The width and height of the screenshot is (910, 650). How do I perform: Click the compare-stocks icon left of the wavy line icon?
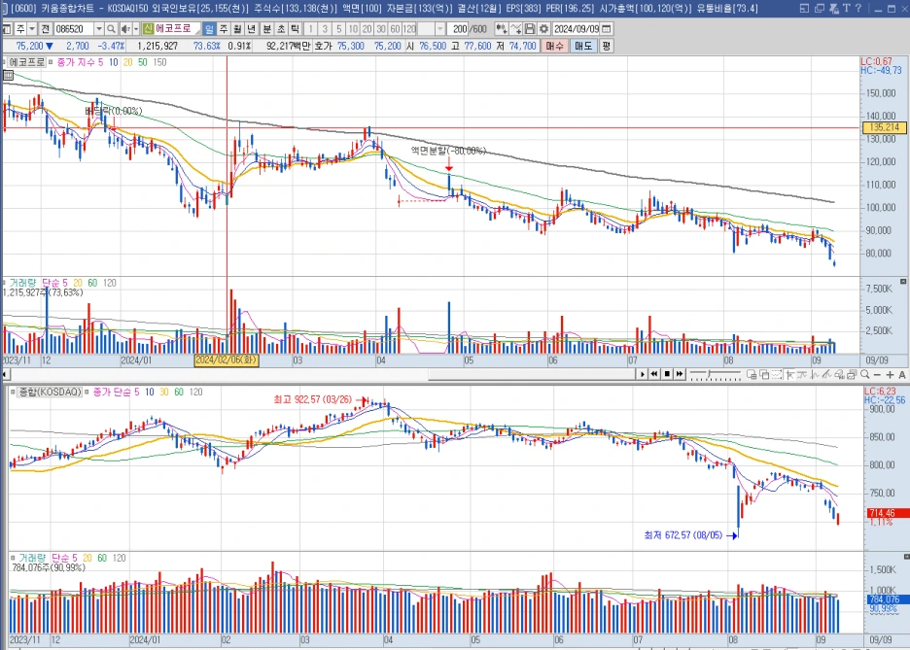pyautogui.click(x=502, y=28)
